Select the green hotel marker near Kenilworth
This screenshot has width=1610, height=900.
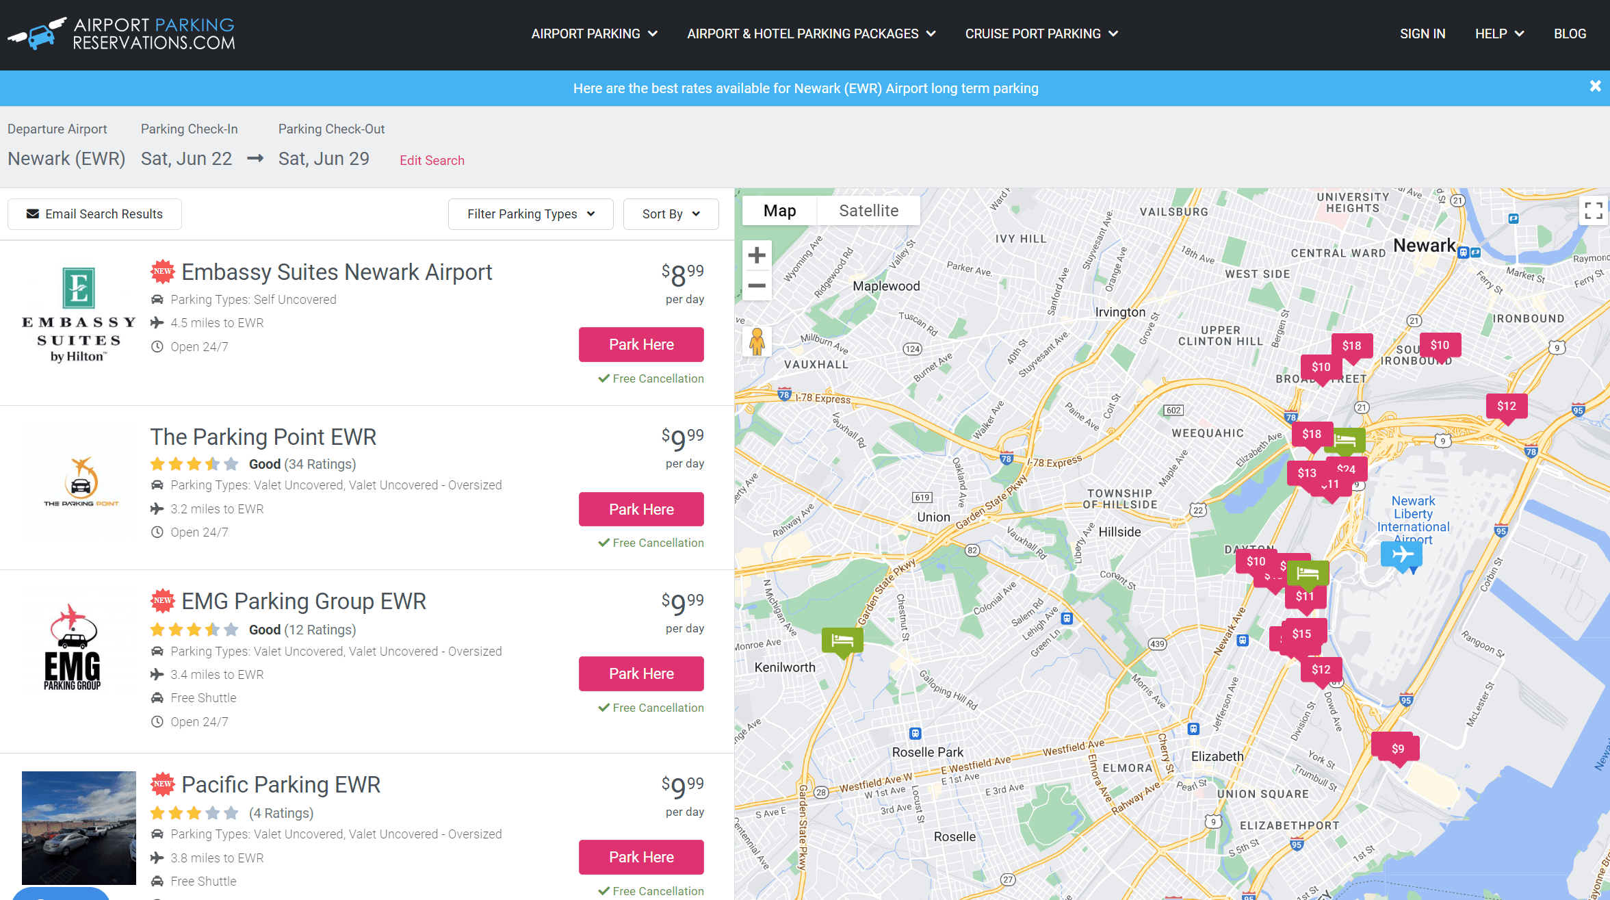[842, 641]
